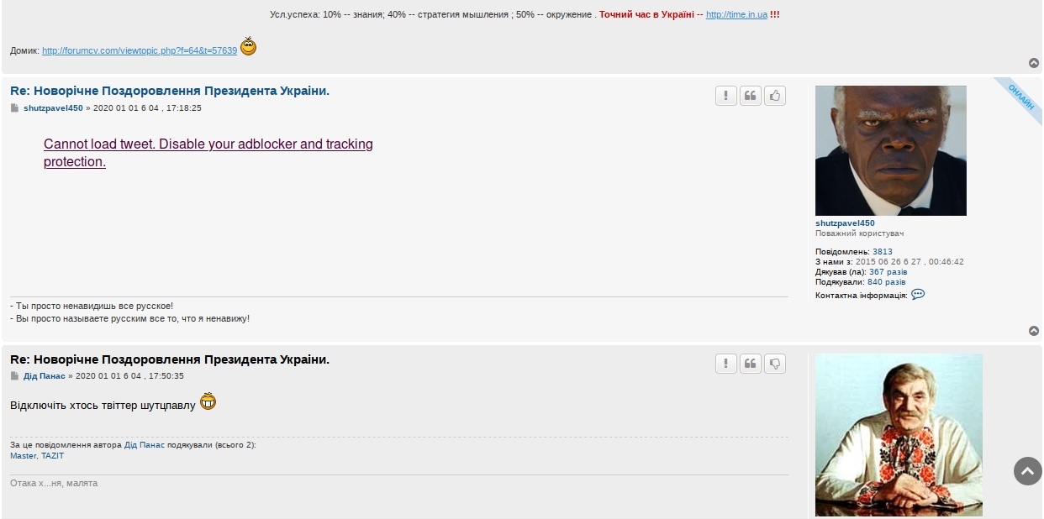Screen dimensions: 1044x519
Task: Open the time.in.ua link
Action: (x=736, y=15)
